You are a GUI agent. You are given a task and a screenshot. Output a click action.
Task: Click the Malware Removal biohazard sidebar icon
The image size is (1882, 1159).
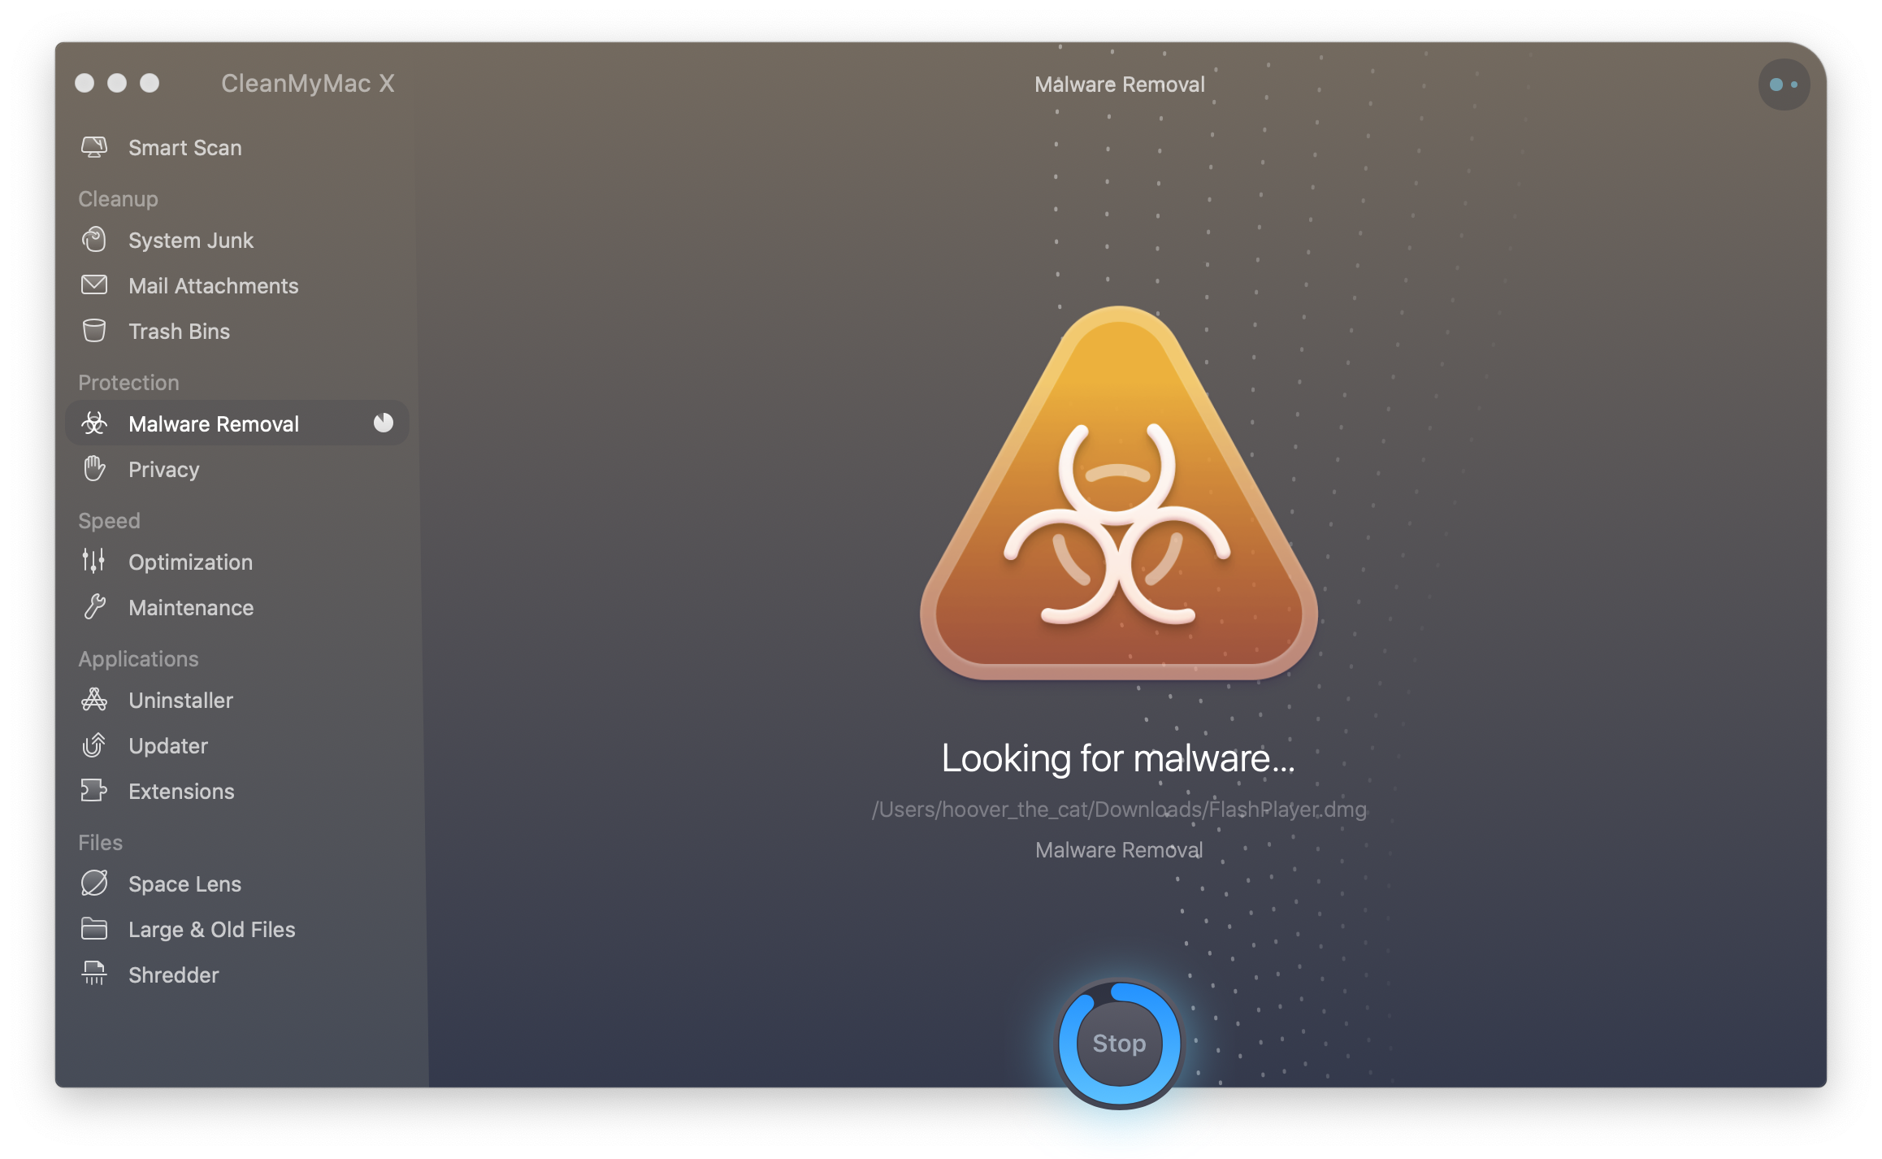click(x=94, y=423)
